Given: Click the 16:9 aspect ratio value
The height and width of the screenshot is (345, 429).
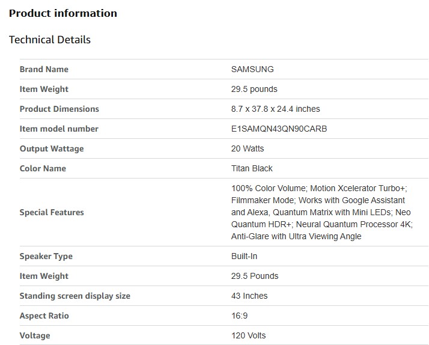Looking at the screenshot, I should (x=240, y=316).
